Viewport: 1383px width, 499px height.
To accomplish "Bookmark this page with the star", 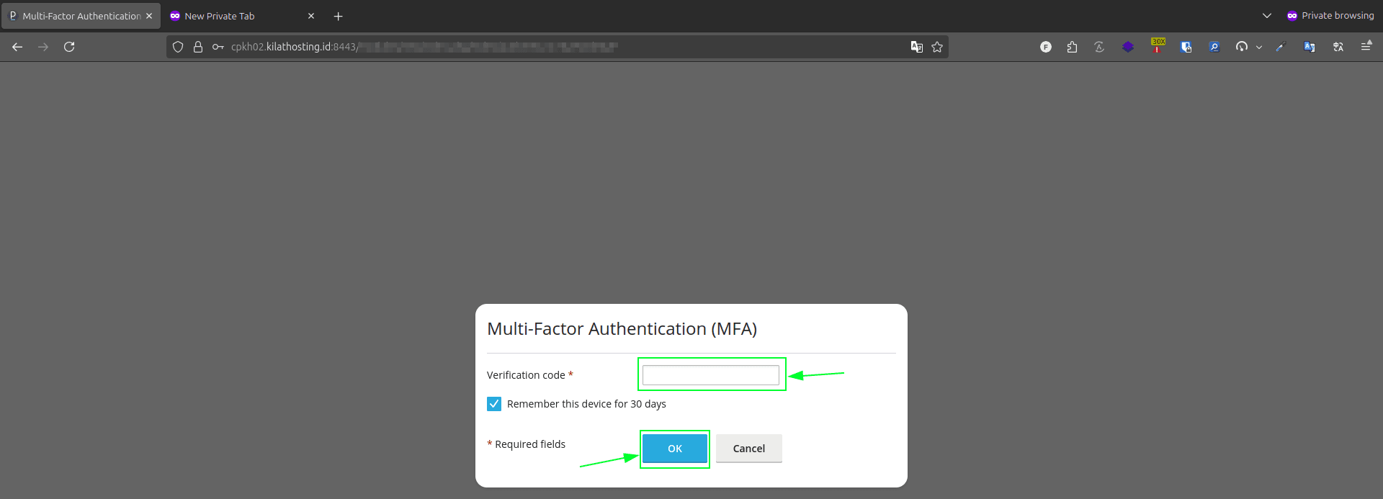I will point(937,47).
